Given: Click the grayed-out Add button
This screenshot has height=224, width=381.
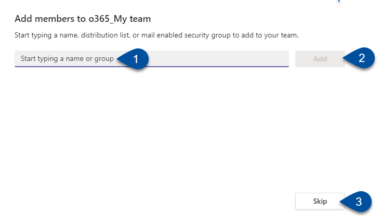Looking at the screenshot, I should 320,59.
